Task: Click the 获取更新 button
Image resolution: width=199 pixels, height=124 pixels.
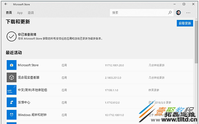Action: (x=185, y=23)
